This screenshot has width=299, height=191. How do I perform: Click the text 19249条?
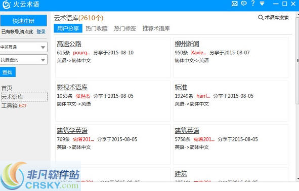(184, 96)
